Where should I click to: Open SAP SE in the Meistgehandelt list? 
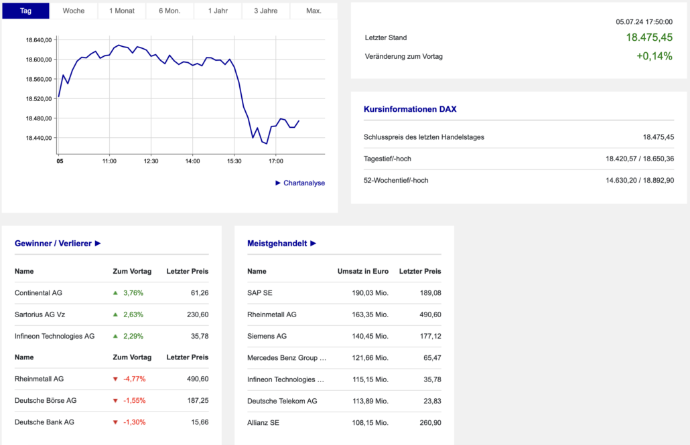[260, 293]
